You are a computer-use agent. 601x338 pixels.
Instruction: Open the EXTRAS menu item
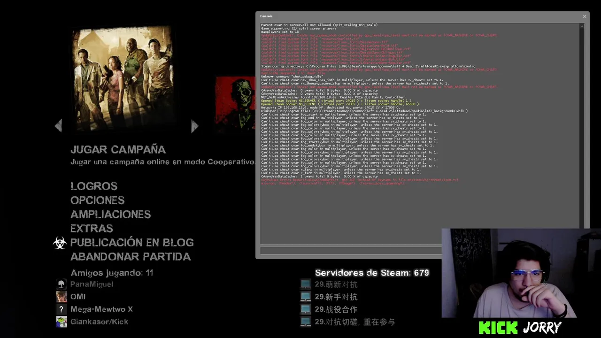[92, 228]
